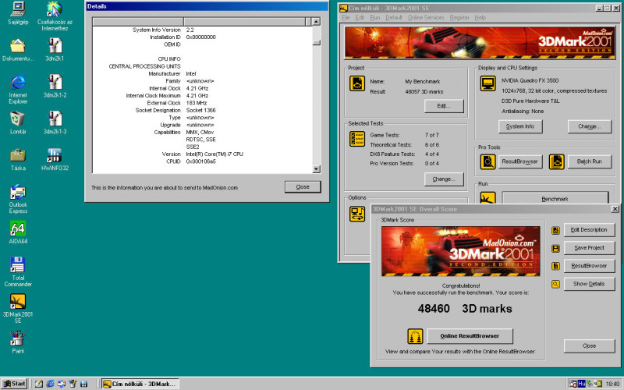Click Close in the Overall Score dialog
The width and height of the screenshot is (624, 390).
click(x=589, y=346)
